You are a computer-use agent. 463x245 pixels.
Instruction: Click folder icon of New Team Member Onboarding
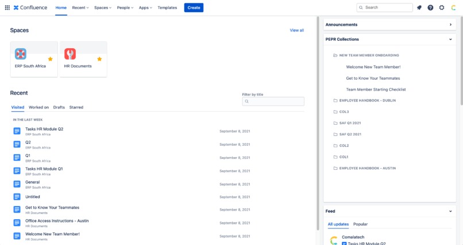point(335,55)
